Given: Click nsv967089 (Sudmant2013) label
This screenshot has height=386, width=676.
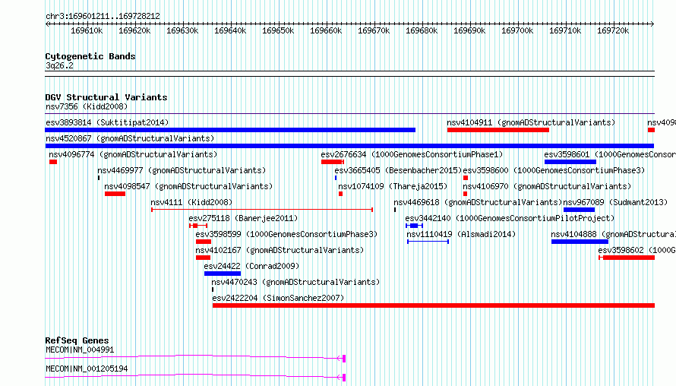Looking at the screenshot, I should (x=615, y=202).
